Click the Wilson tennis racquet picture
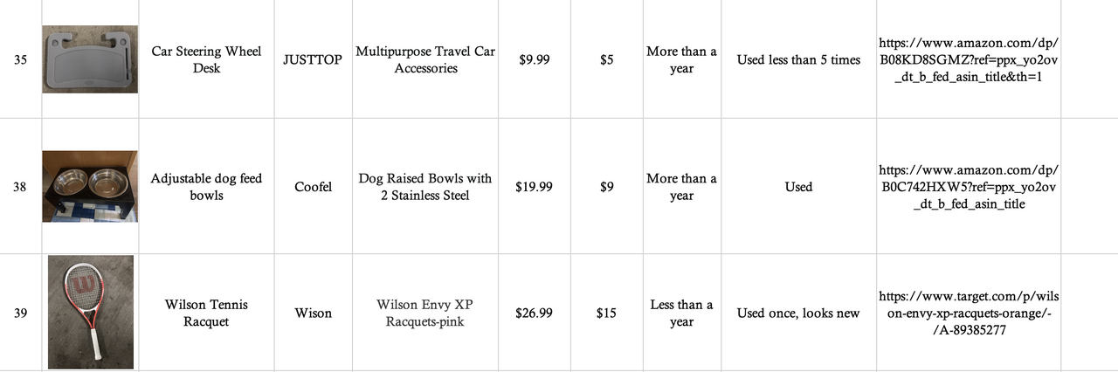Image resolution: width=1118 pixels, height=372 pixels. [91, 312]
